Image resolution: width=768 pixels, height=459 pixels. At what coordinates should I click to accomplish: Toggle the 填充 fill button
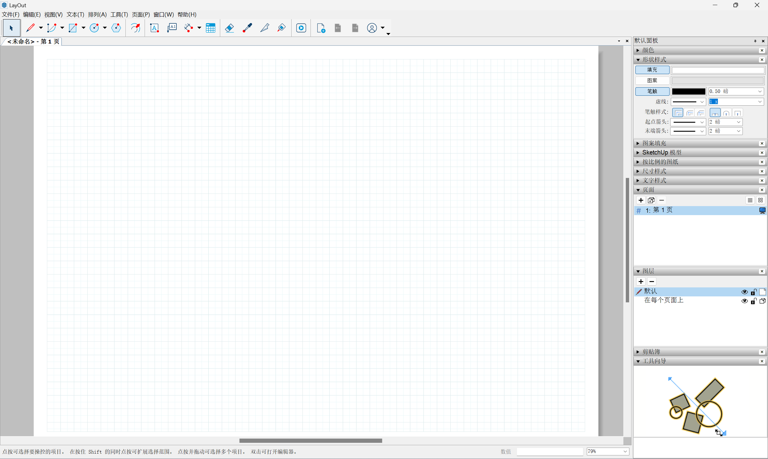click(x=652, y=70)
